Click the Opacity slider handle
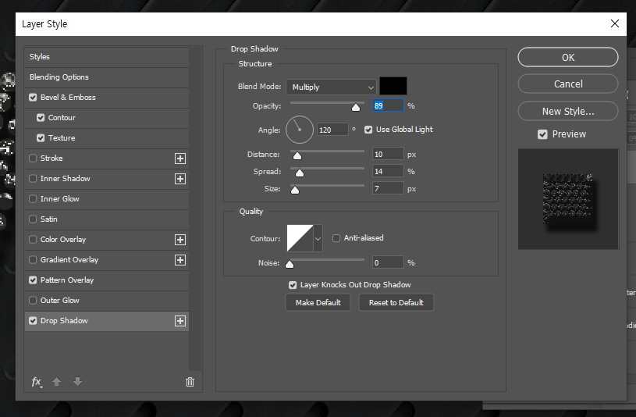The height and width of the screenshot is (417, 636). [356, 107]
